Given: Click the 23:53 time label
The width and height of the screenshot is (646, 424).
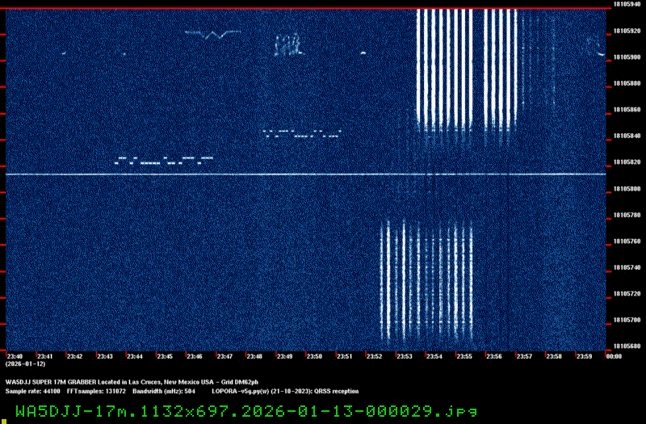Looking at the screenshot, I should [x=405, y=356].
